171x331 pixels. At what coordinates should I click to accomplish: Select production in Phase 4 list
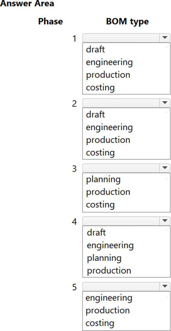[109, 271]
